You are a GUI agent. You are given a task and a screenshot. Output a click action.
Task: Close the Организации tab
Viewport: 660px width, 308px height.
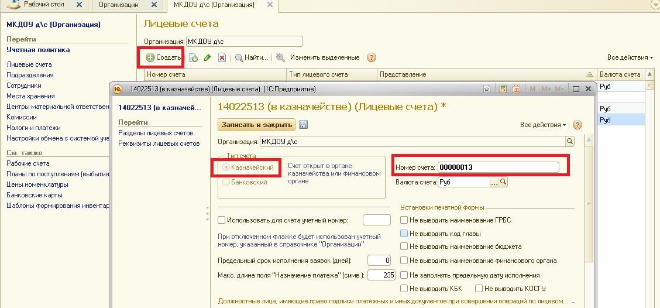(x=154, y=5)
